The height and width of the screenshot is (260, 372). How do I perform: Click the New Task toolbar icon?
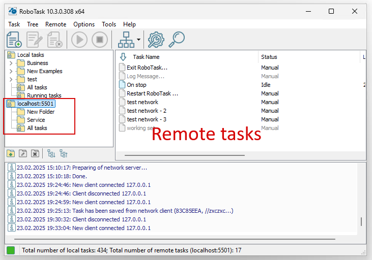click(x=14, y=40)
